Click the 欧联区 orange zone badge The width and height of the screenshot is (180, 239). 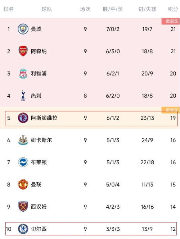coord(171,110)
